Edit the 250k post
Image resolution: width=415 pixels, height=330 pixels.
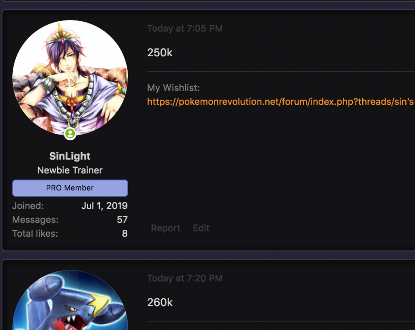coord(201,228)
